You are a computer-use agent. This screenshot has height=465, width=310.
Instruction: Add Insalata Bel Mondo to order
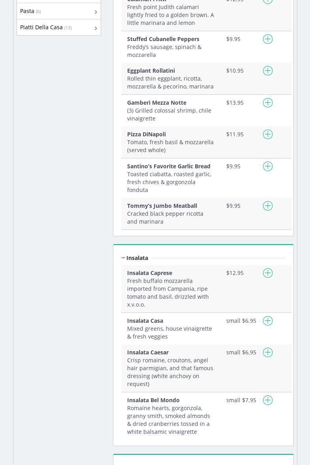[268, 400]
